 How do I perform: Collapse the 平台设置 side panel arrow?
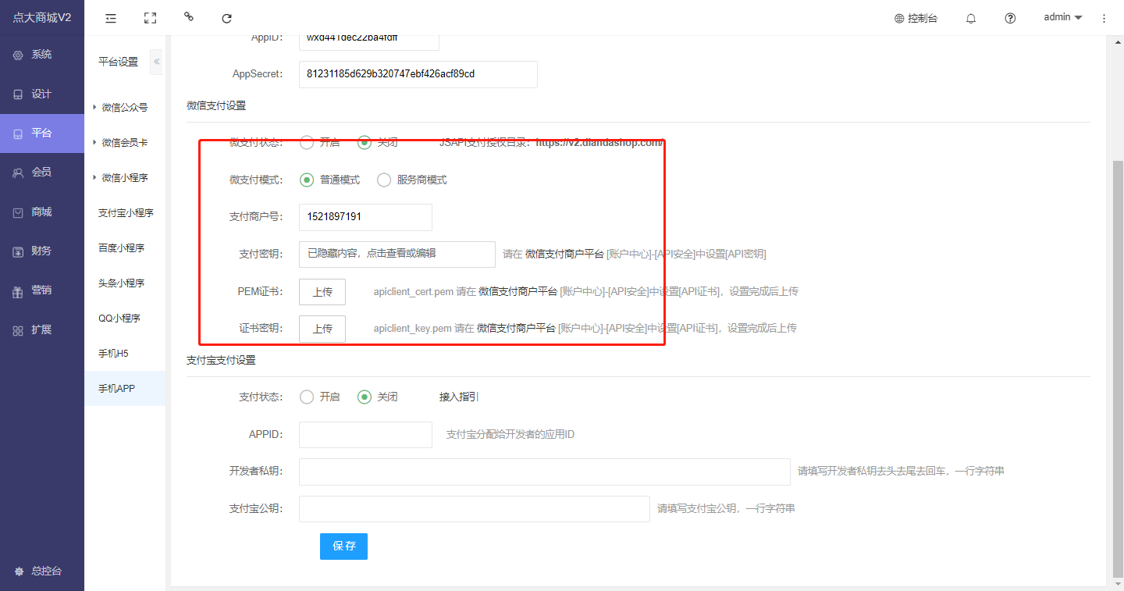tap(156, 62)
